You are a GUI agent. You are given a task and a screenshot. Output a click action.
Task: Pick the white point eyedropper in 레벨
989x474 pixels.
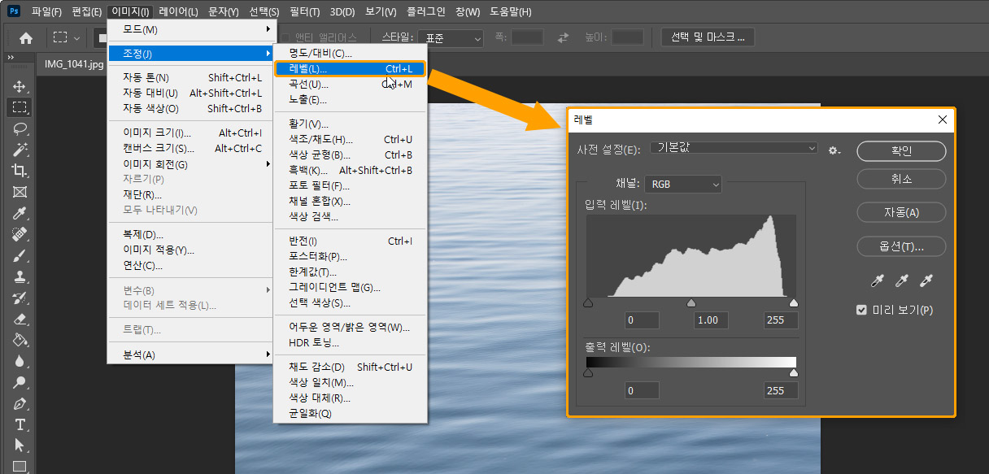tap(926, 280)
